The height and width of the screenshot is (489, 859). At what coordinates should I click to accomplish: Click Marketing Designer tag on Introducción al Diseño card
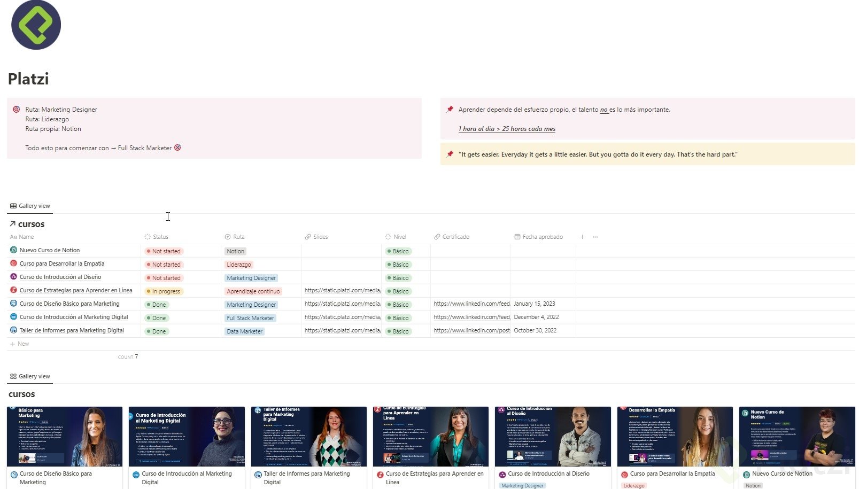522,486
